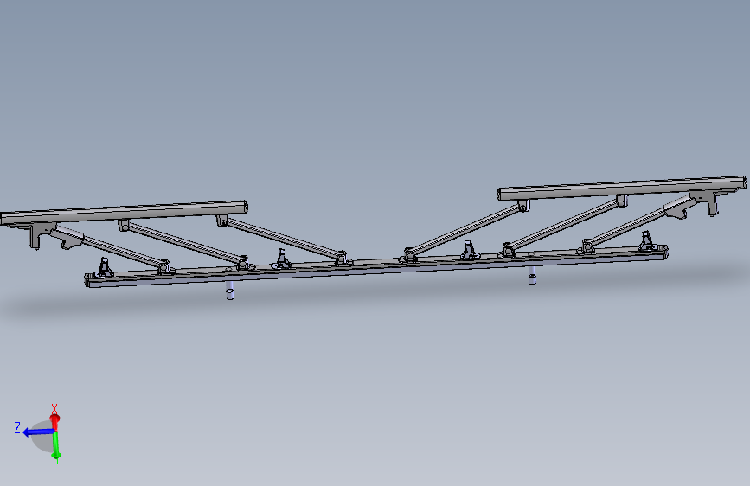Select the long bottom base rail
This screenshot has width=750, height=486.
pos(376,266)
